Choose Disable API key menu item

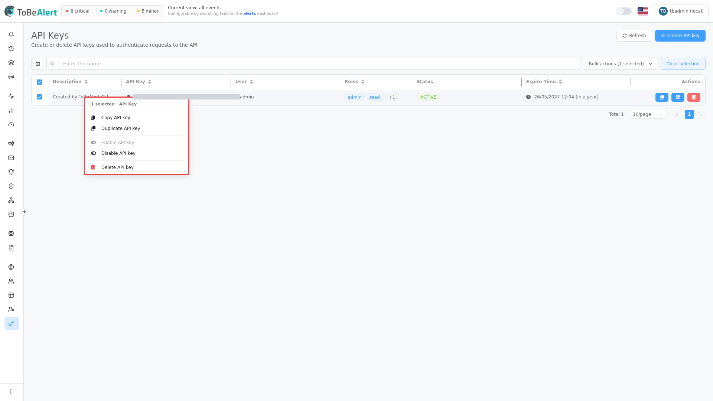coord(137,153)
